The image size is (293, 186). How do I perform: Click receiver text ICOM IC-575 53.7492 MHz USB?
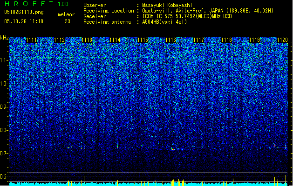[187, 16]
